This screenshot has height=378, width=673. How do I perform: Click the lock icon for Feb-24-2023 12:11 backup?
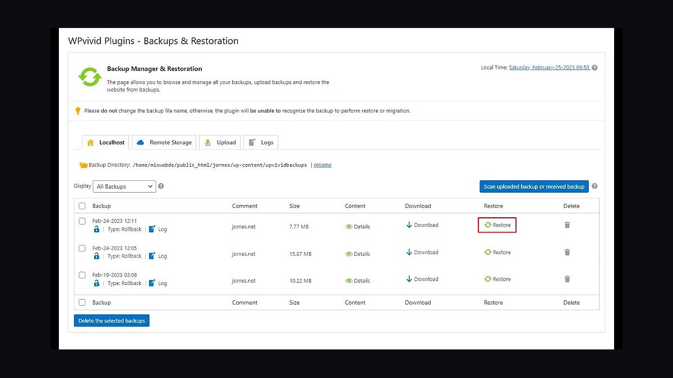click(x=96, y=229)
